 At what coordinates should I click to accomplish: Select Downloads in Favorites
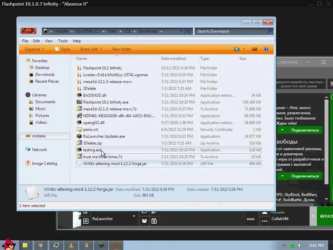[x=45, y=75]
